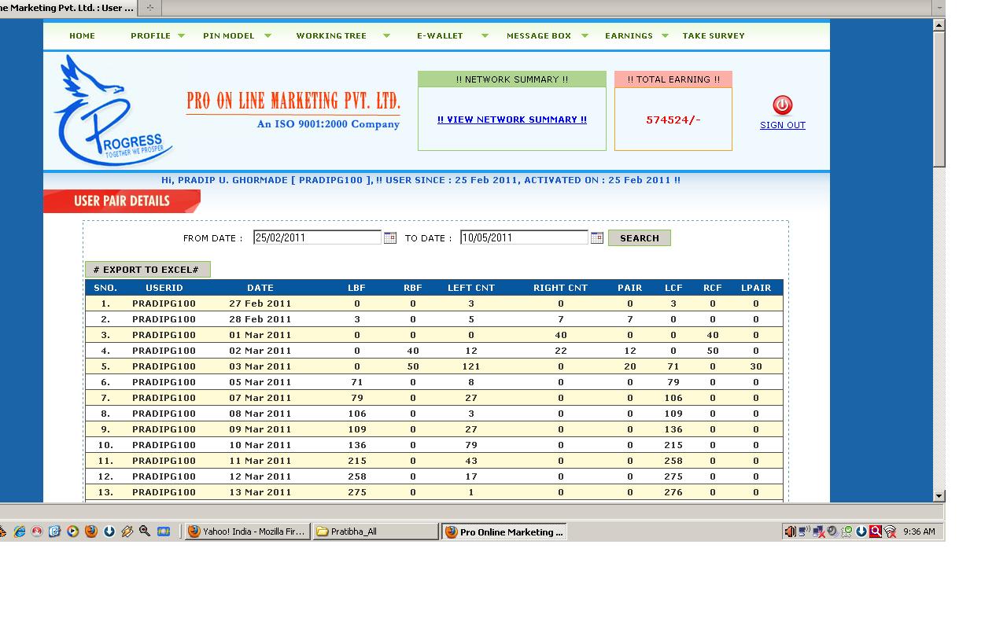Open the View Network Summary link
1007x629 pixels.
tap(512, 120)
